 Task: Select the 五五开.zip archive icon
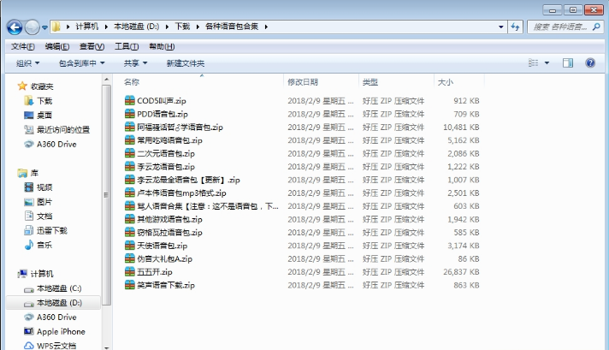pyautogui.click(x=130, y=272)
